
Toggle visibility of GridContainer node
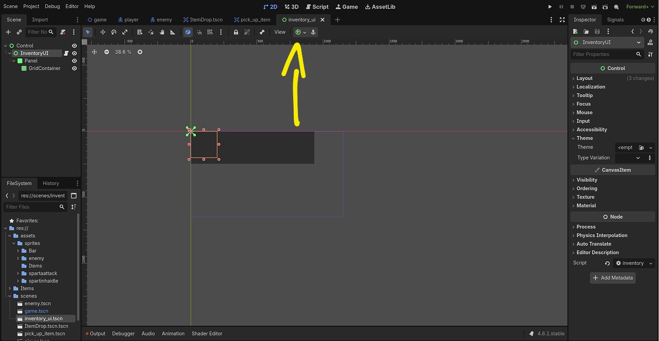point(74,69)
